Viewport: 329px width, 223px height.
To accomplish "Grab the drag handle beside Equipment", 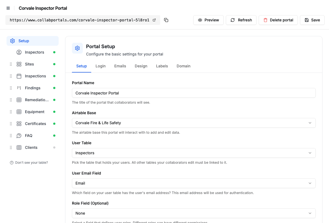I will pyautogui.click(x=11, y=112).
